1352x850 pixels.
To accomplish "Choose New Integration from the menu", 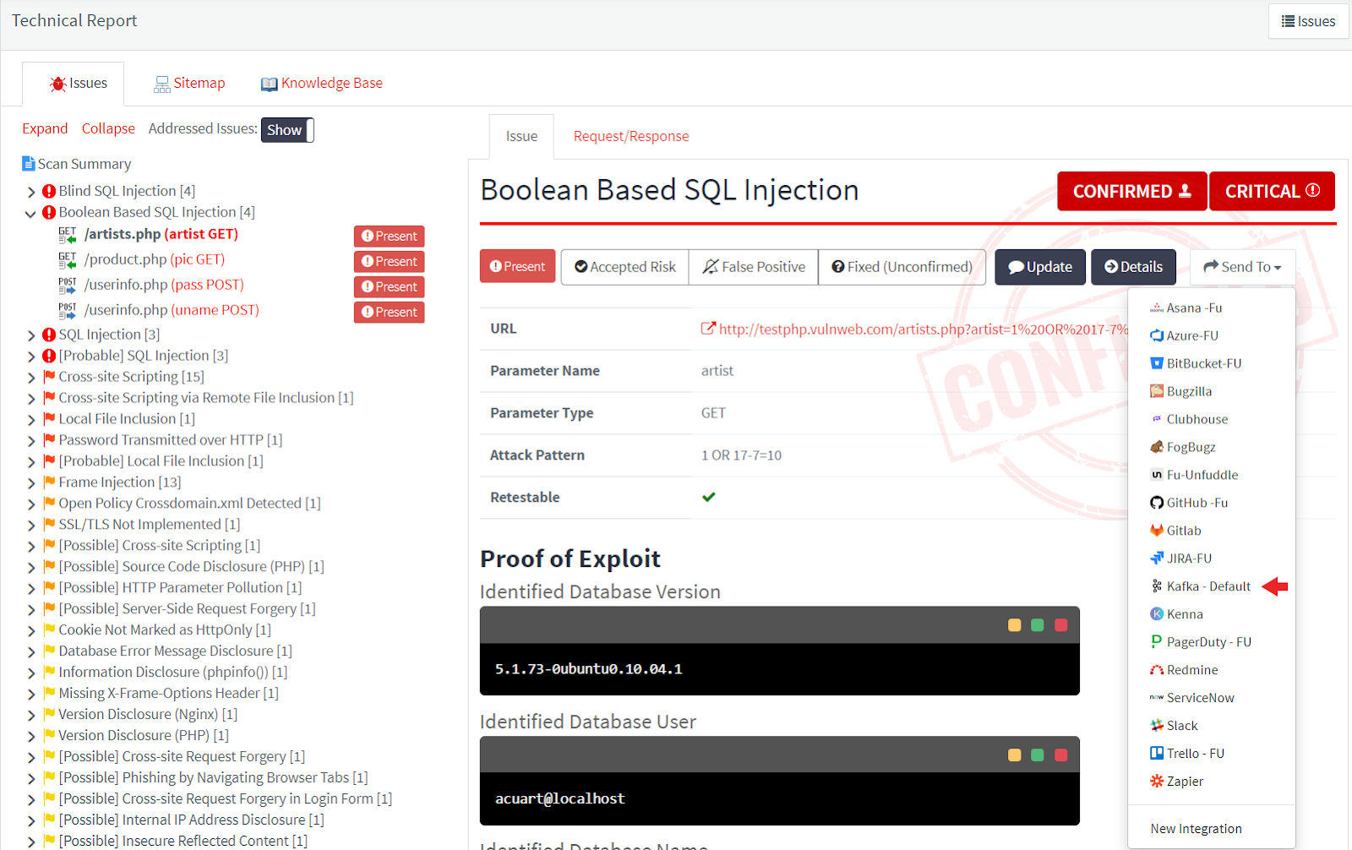I will pyautogui.click(x=1196, y=829).
